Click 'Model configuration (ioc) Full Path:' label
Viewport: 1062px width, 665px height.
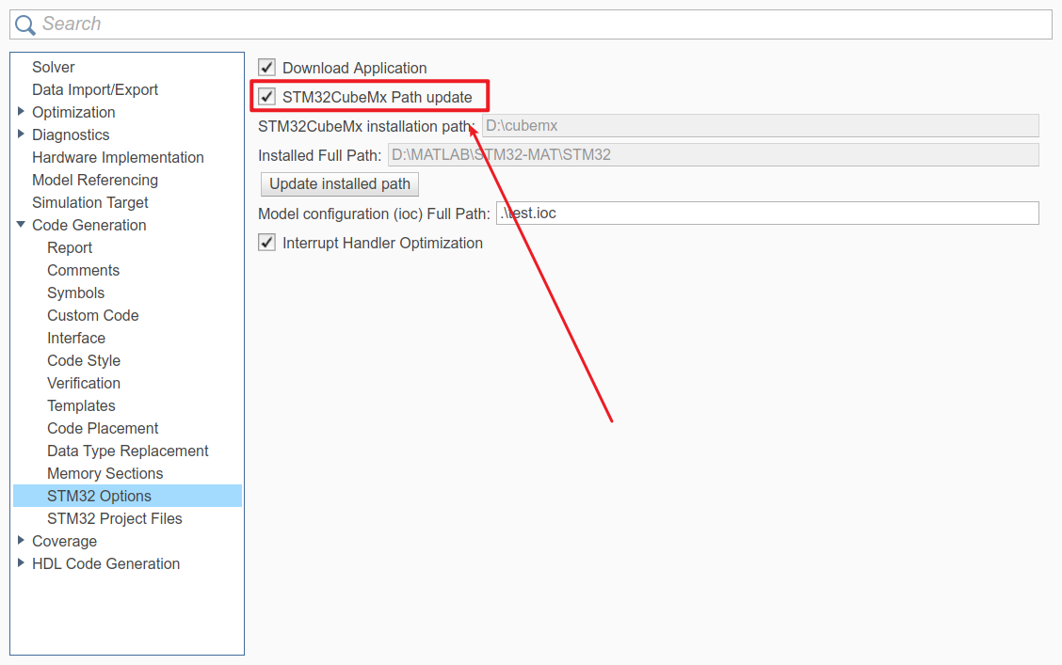374,214
